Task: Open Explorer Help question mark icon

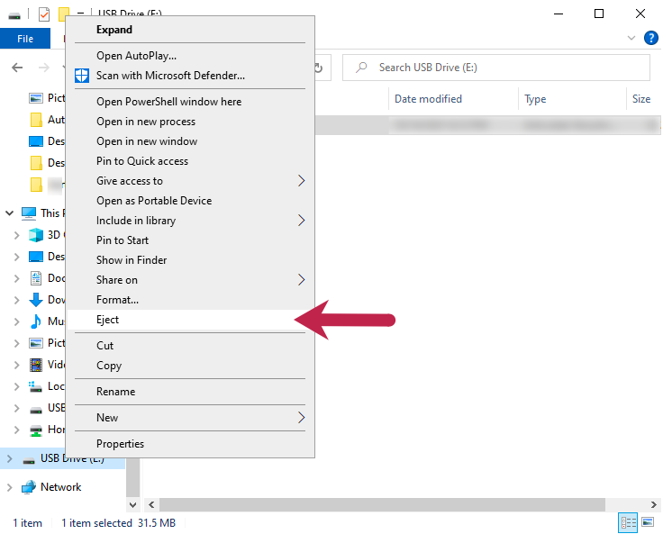Action: pyautogui.click(x=650, y=38)
